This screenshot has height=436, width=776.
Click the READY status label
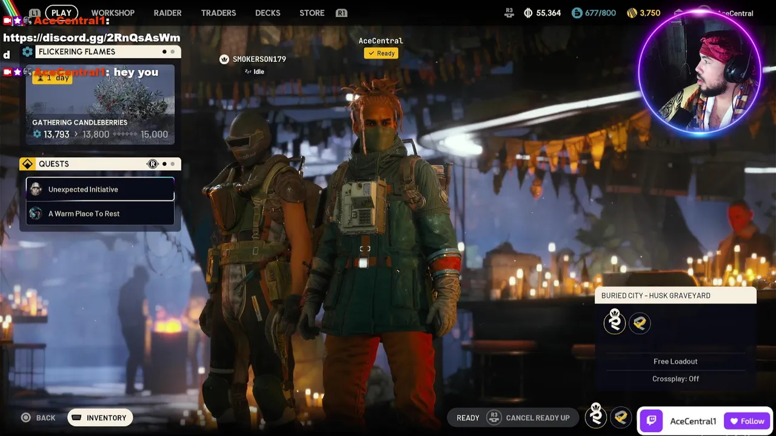(468, 418)
